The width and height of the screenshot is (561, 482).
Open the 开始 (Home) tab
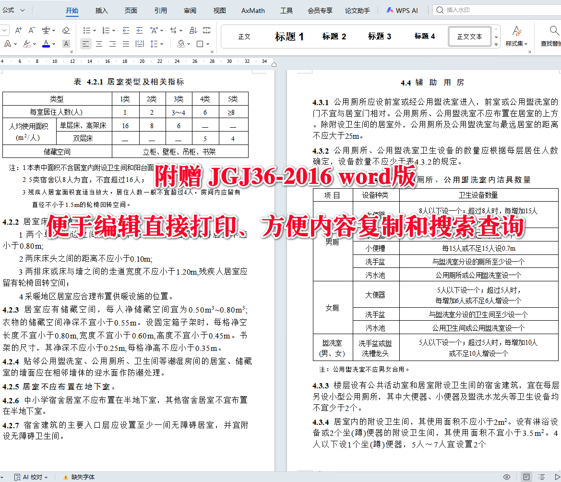click(72, 11)
